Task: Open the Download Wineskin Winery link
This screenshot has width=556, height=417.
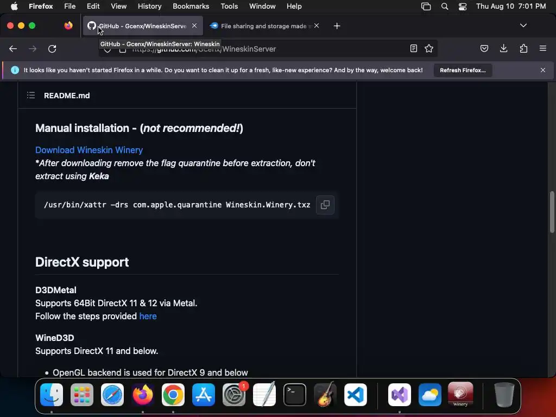Action: 89,150
